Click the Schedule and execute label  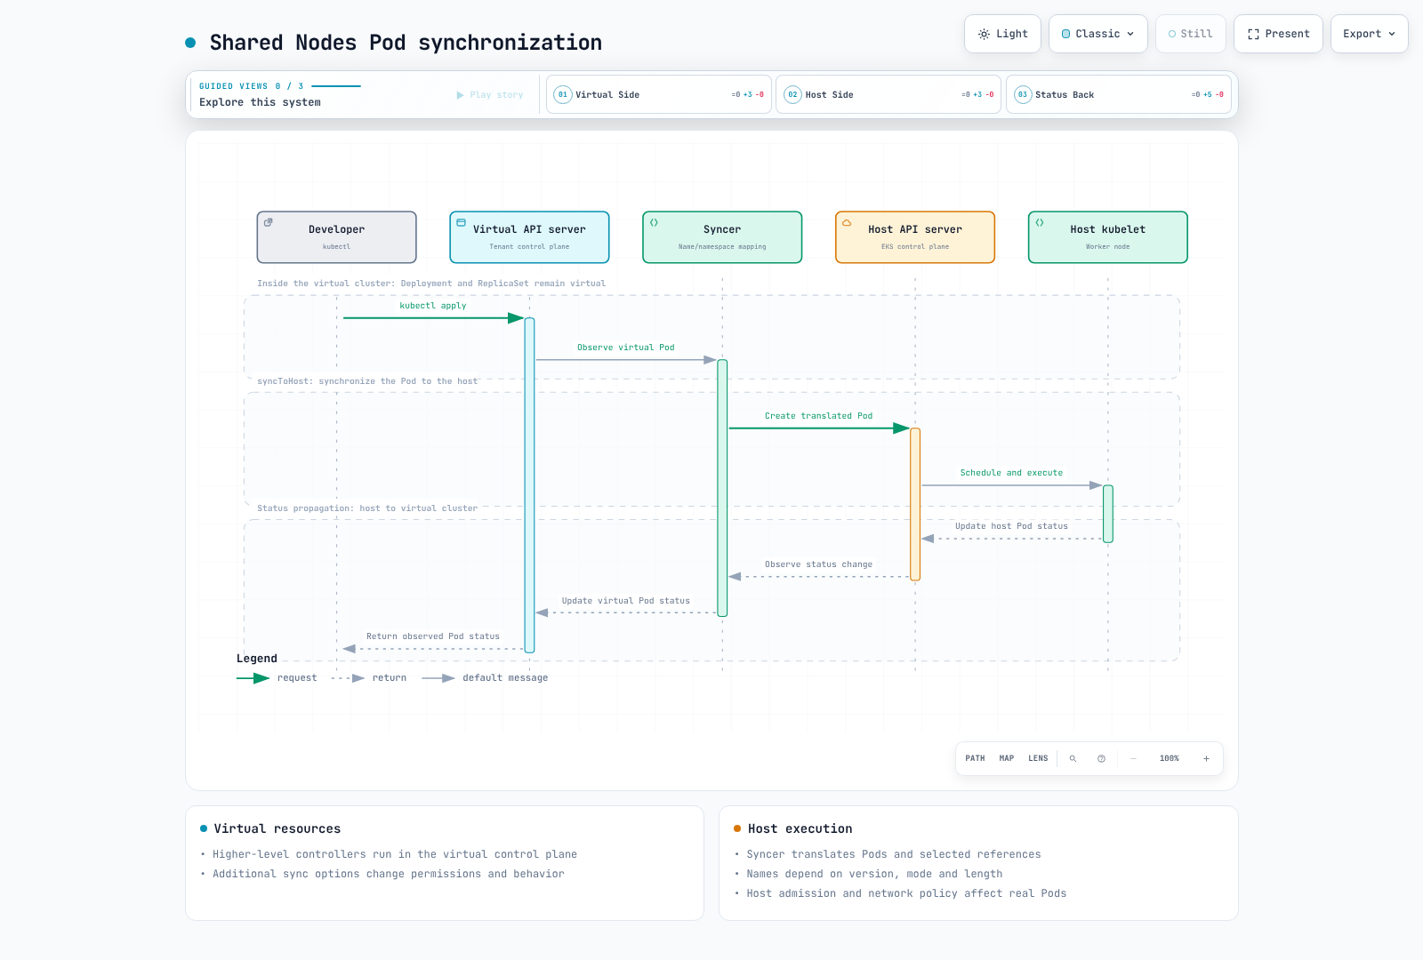[x=1011, y=473]
